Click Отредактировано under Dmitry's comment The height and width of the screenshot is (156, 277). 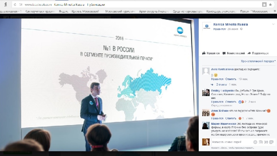coord(222,105)
